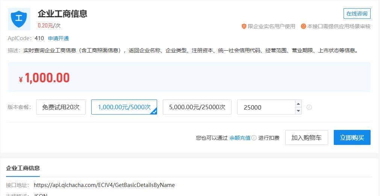
Task: Select the 免费试用20次 package
Action: [61, 107]
